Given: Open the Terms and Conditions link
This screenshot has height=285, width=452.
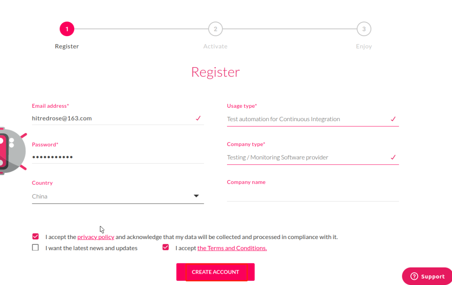Looking at the screenshot, I should click(x=232, y=248).
